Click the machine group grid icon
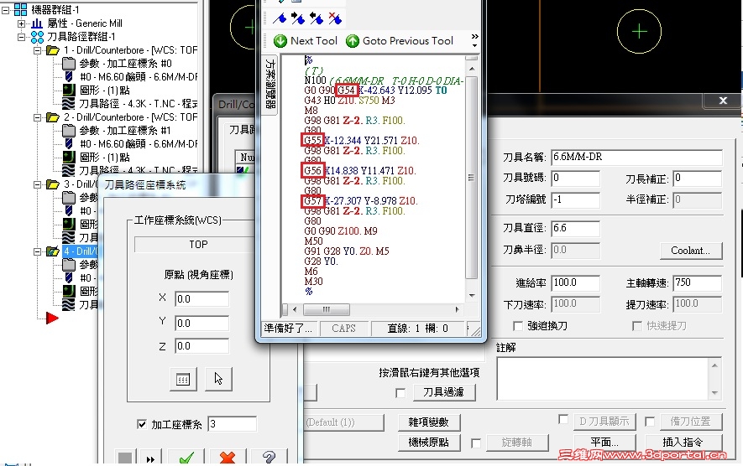The height and width of the screenshot is (466, 743). [x=20, y=9]
